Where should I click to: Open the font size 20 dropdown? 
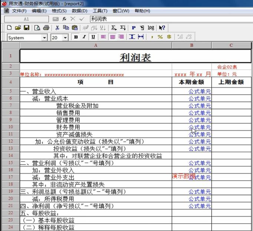[65, 38]
